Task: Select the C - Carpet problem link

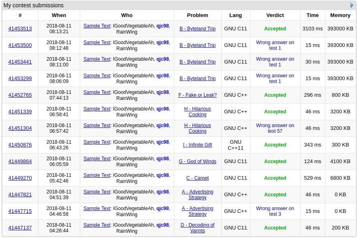Action: point(197,178)
